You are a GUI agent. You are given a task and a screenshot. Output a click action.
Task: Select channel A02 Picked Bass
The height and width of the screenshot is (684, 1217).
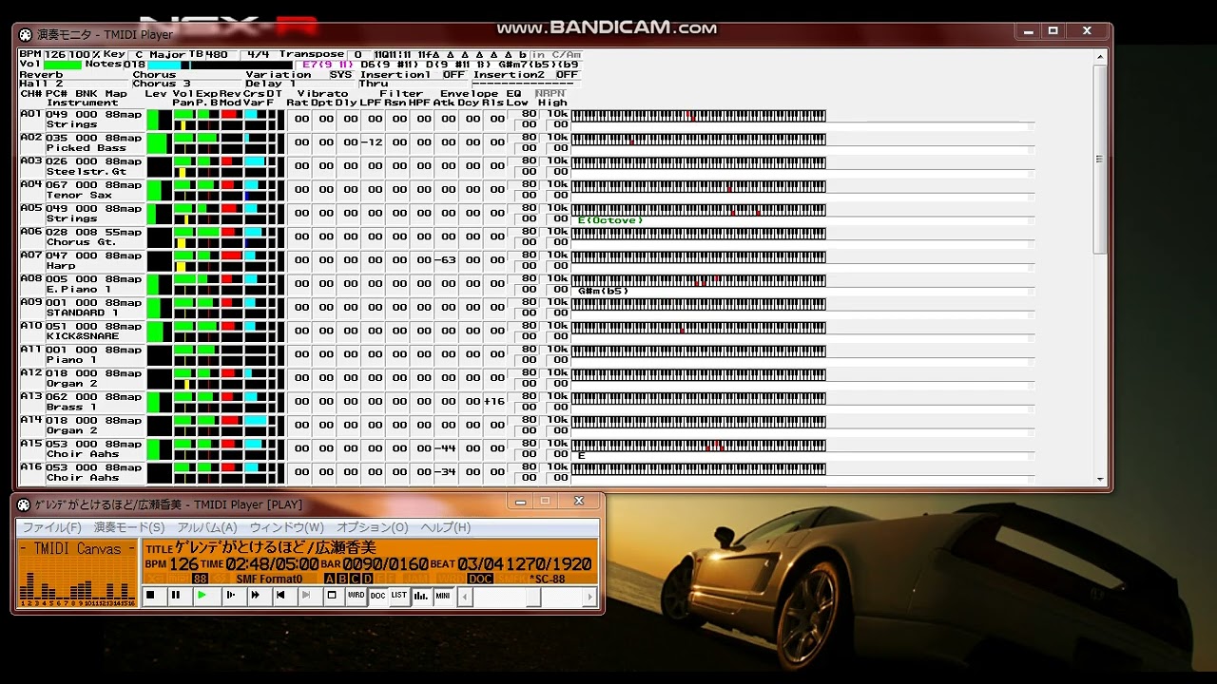pos(82,143)
